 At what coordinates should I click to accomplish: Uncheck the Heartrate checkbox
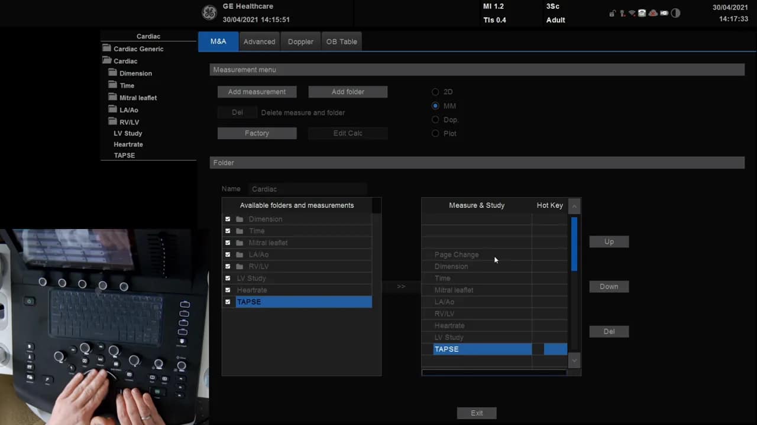228,290
